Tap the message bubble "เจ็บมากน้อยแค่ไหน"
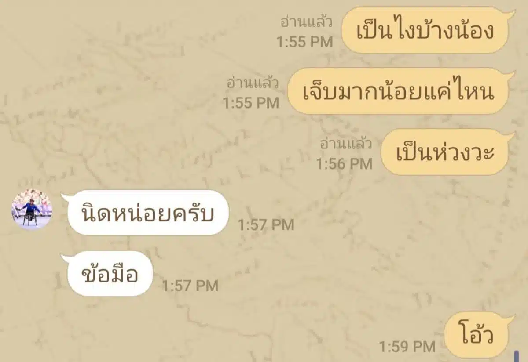Image resolution: width=528 pixels, height=362 pixels. point(400,91)
